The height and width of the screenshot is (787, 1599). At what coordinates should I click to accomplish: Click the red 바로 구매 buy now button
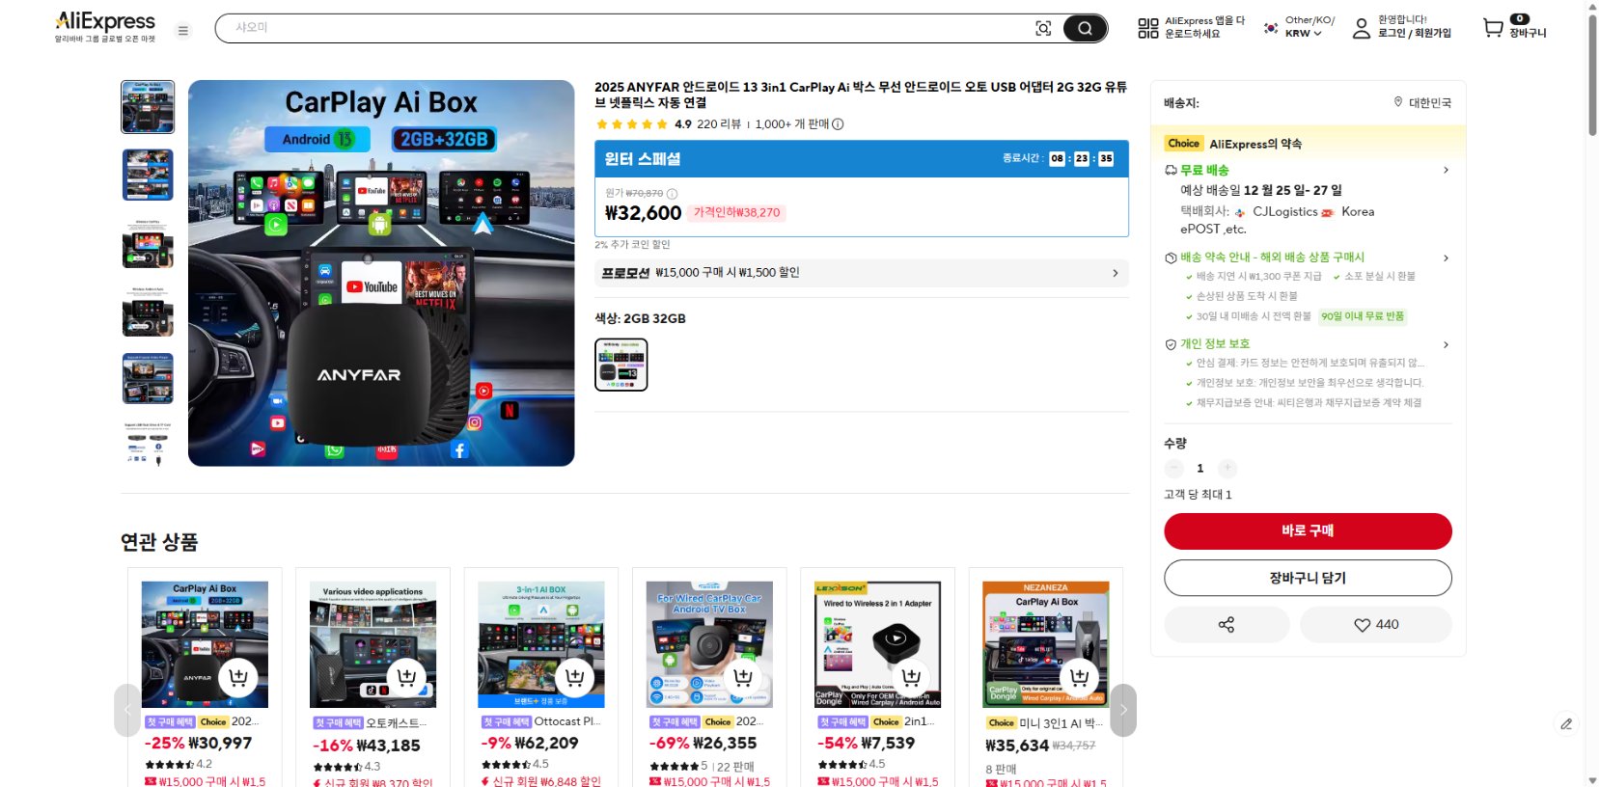(x=1308, y=530)
